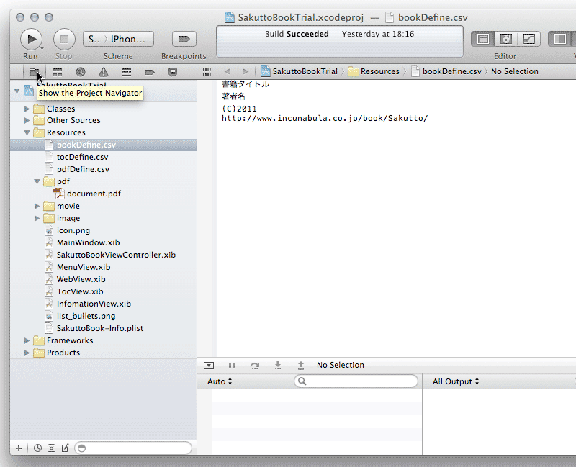The image size is (576, 467).
Task: Select the Assistant editor mode
Action: (x=506, y=39)
